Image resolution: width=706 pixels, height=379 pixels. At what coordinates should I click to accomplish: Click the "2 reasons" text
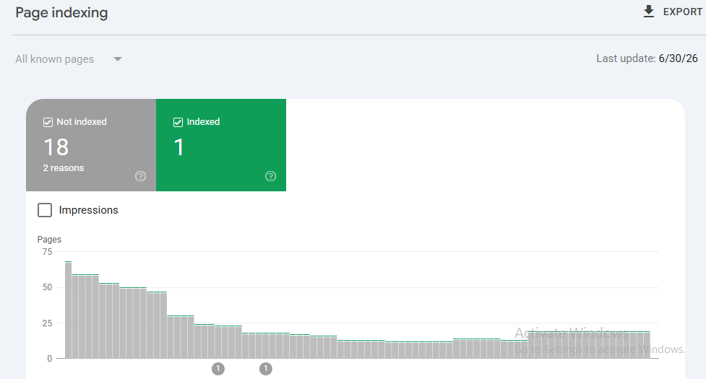coord(64,168)
